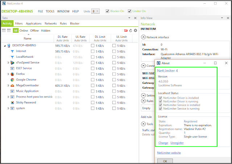Image resolution: width=232 pixels, height=164 pixels.
Task: Switch to the Blocker tab
Action: 75,24
